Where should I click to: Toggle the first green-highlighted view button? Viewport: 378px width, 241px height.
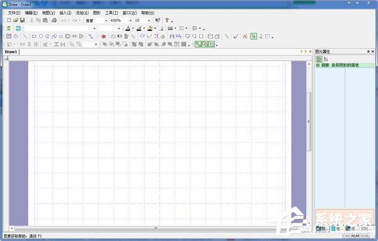tap(198, 44)
